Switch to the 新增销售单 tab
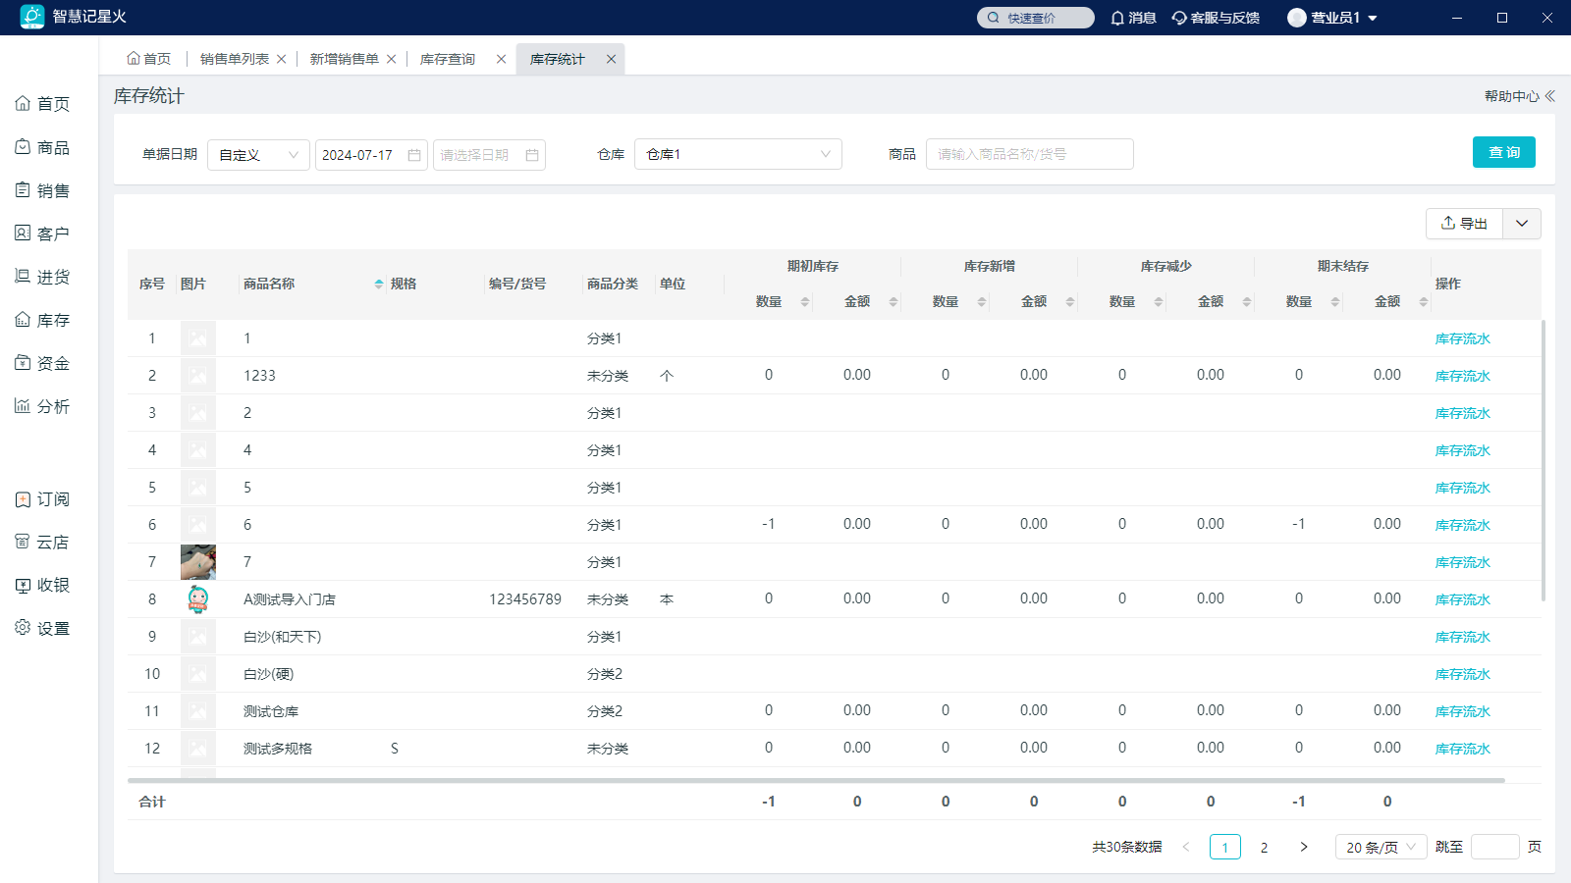The height and width of the screenshot is (883, 1571). click(344, 59)
